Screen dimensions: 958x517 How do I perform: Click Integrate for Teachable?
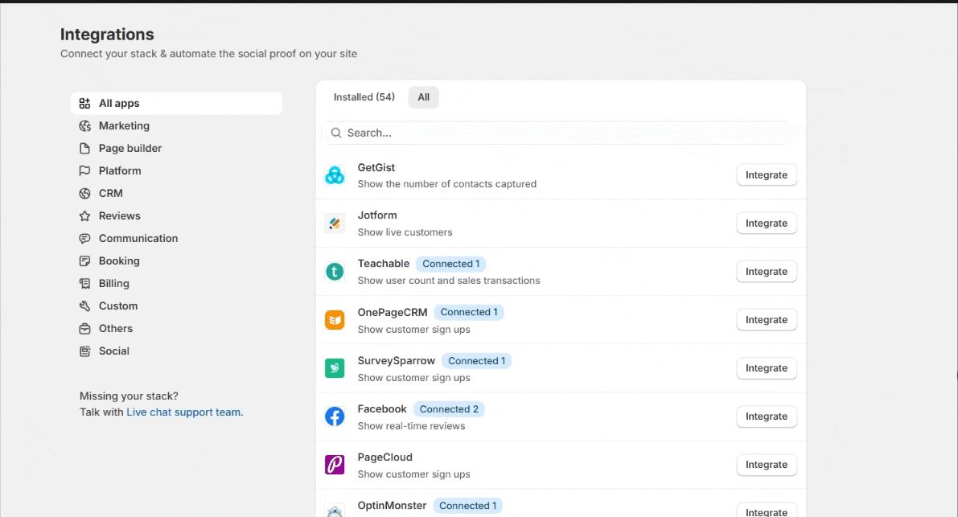[x=766, y=272]
